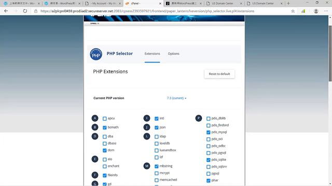Click the letter I section badge
This screenshot has height=186, width=332.
(x=147, y=118)
